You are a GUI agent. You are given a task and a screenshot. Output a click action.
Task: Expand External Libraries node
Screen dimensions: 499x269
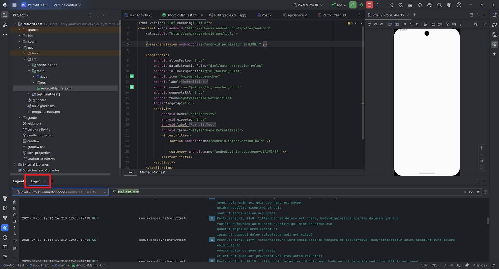[15, 164]
